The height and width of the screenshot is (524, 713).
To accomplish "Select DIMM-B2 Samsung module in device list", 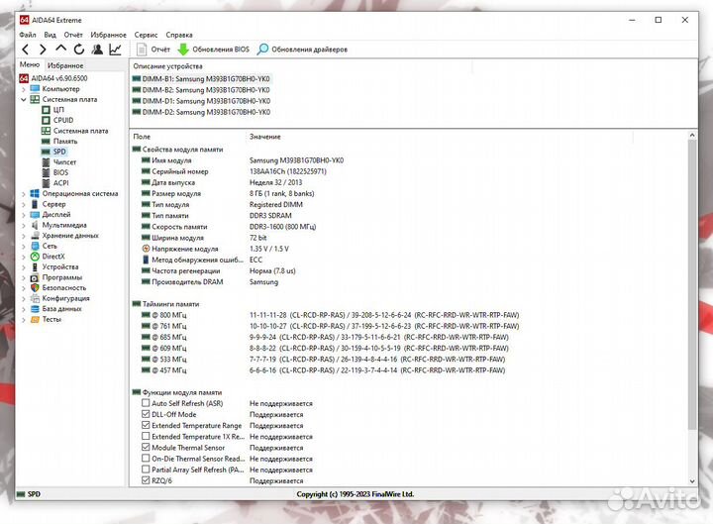I will (x=205, y=89).
